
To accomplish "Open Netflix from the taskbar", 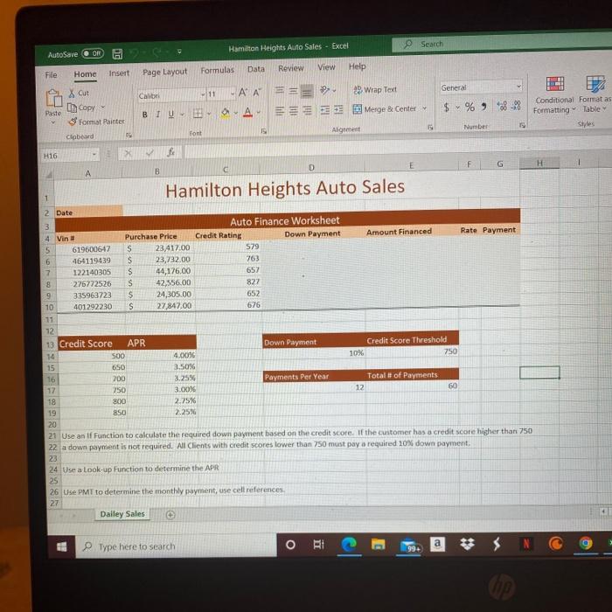I will [x=526, y=544].
